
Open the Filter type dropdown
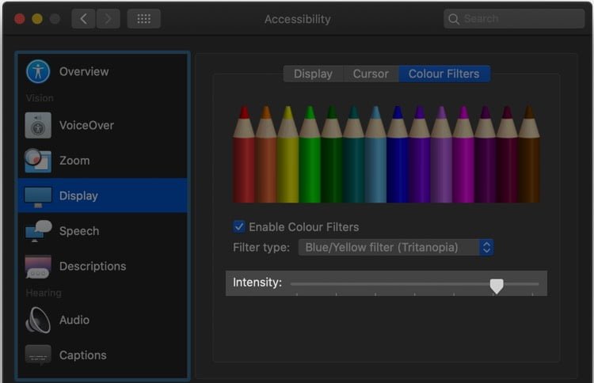(395, 248)
